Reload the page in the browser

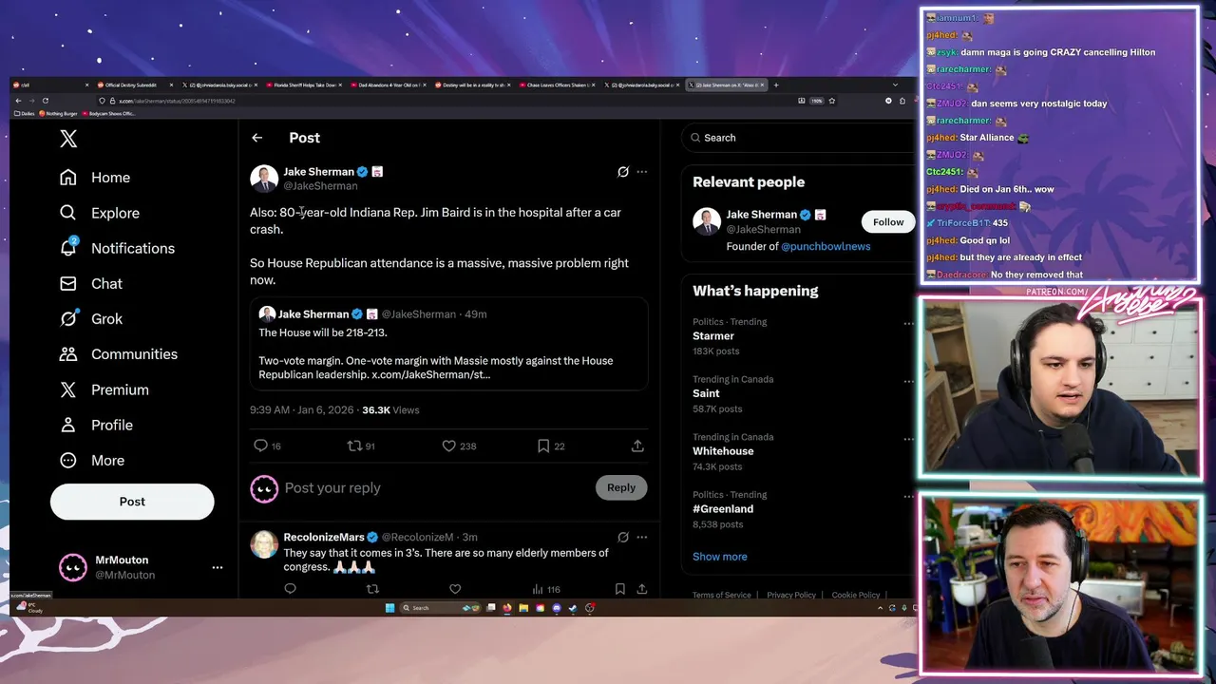(x=45, y=101)
